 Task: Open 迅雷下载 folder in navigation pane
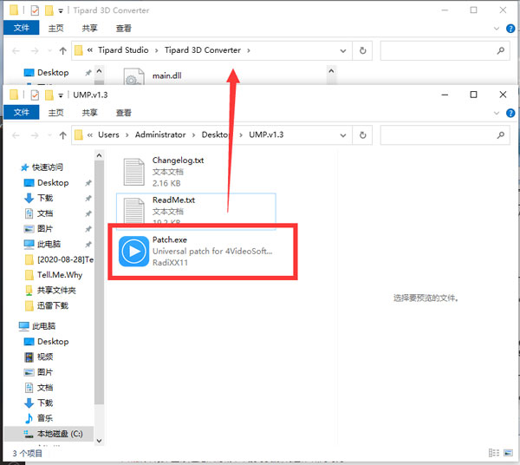coord(53,305)
